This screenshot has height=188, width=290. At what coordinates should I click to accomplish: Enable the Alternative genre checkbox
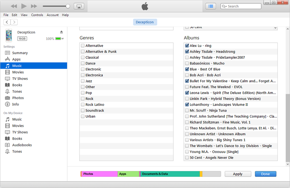pos(83,46)
